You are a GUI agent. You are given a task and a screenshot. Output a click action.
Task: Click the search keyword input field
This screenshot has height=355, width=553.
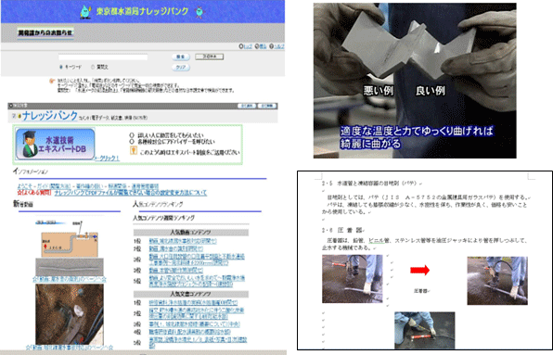pyautogui.click(x=103, y=57)
